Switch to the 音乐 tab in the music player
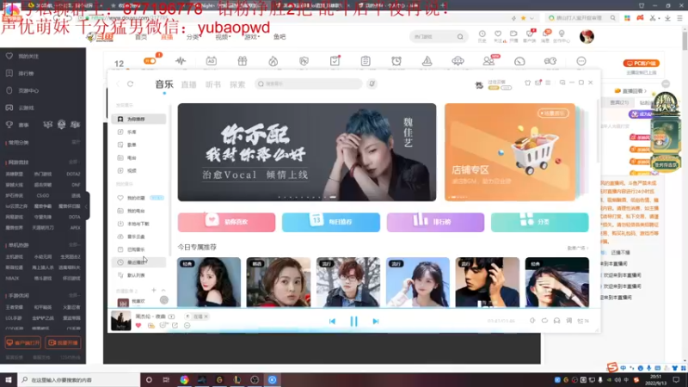 pyautogui.click(x=164, y=83)
